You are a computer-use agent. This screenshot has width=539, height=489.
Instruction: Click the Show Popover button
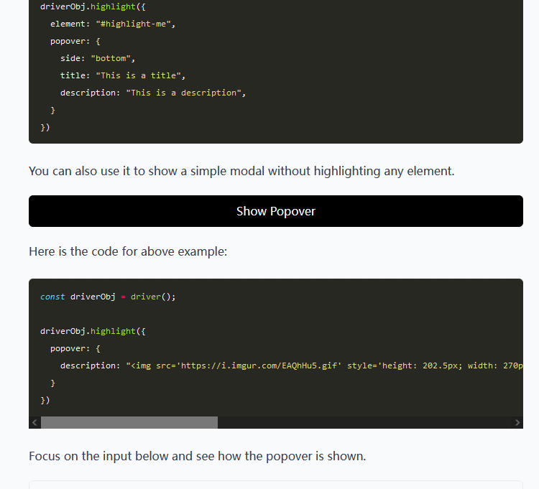point(276,211)
